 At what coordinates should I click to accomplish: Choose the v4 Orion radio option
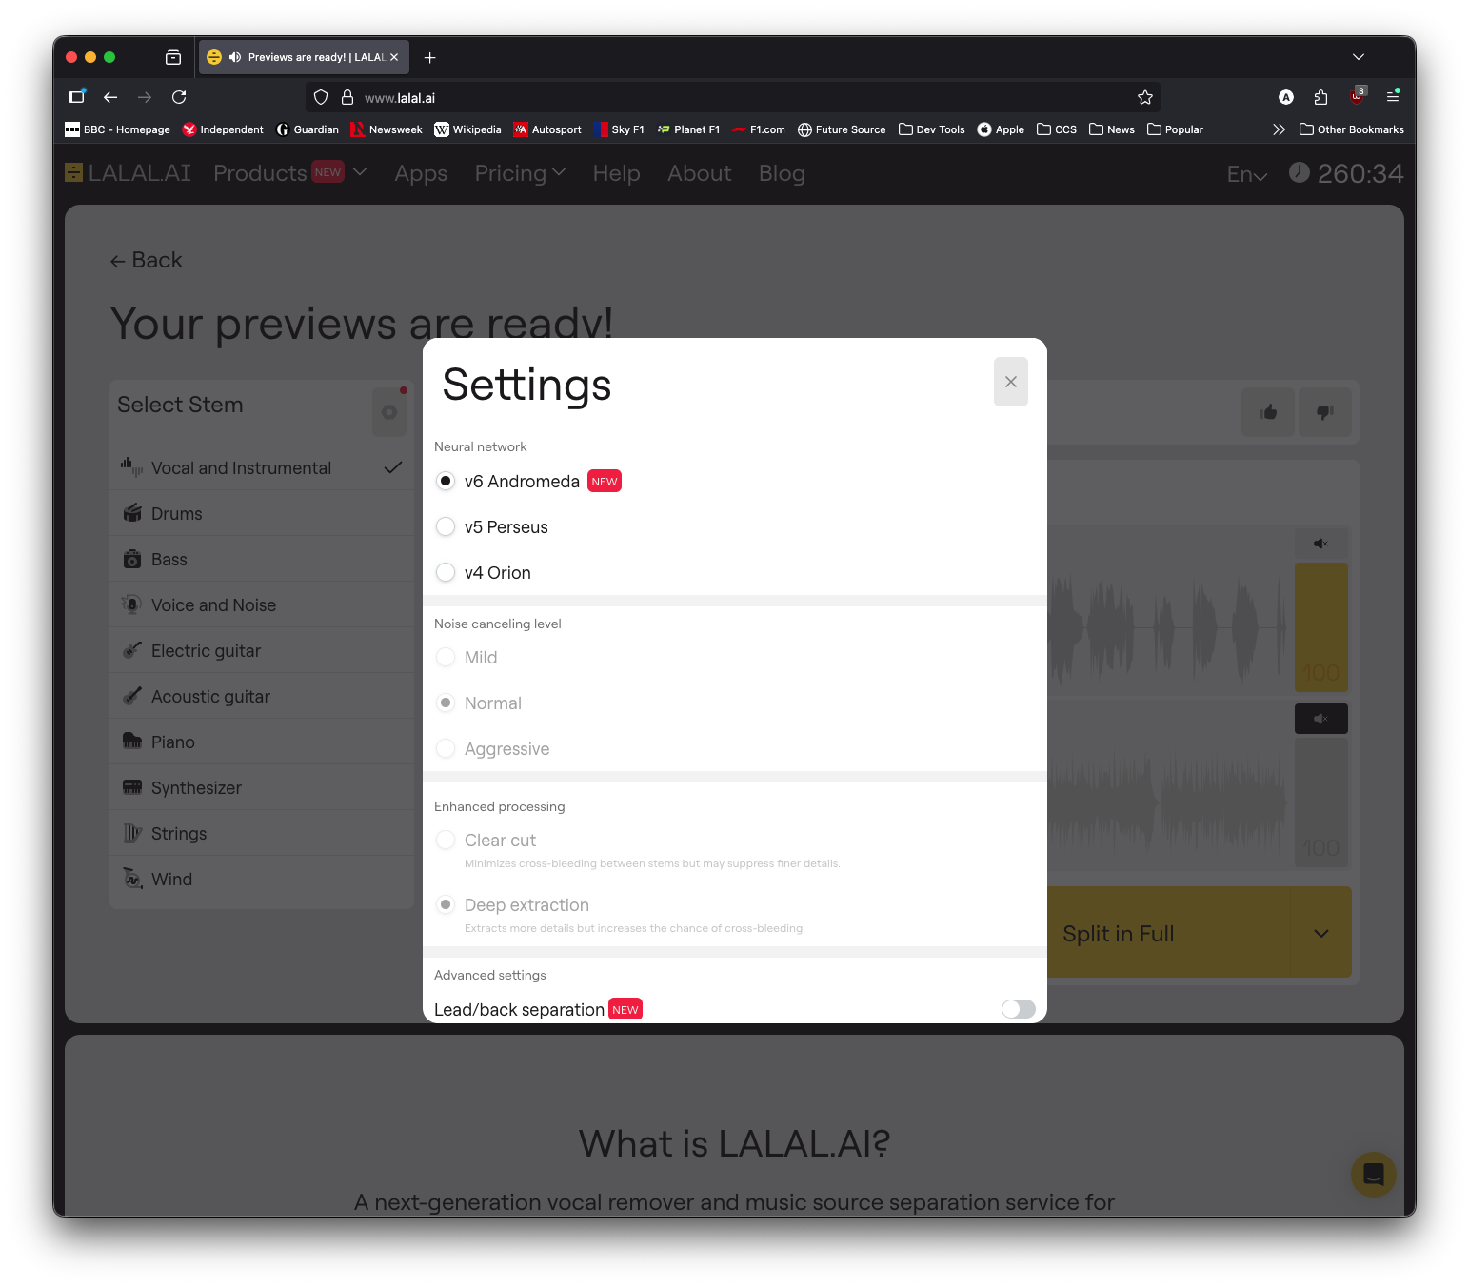click(446, 572)
